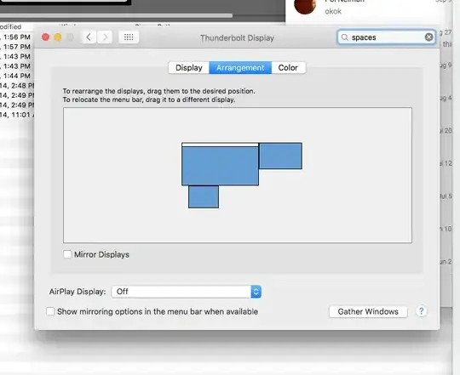460x375 pixels.
Task: Click the 2:48 PM row in background file list
Action: tap(17, 86)
